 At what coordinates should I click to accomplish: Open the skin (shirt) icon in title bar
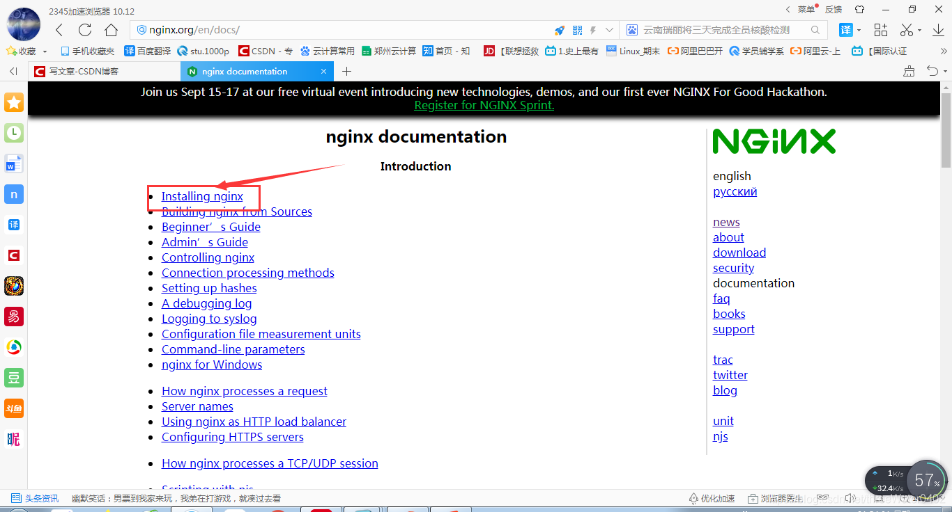pos(859,10)
